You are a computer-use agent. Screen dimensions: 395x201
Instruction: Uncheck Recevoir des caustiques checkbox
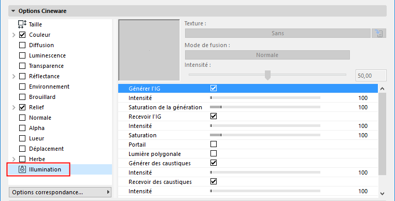(x=214, y=181)
